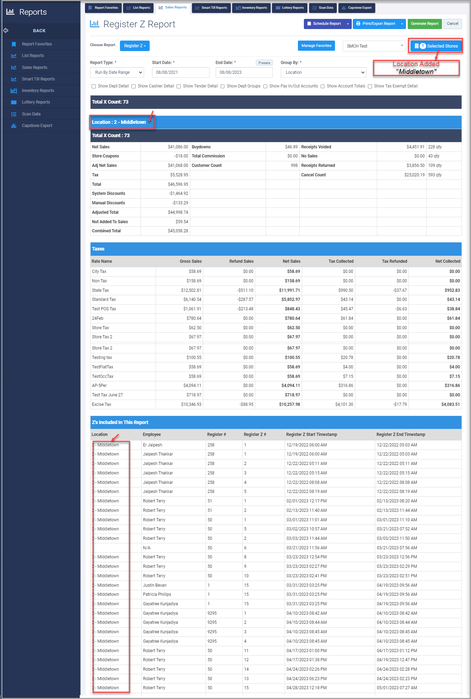Enable Show Dept Detail checkbox
The height and width of the screenshot is (699, 471).
pyautogui.click(x=94, y=86)
